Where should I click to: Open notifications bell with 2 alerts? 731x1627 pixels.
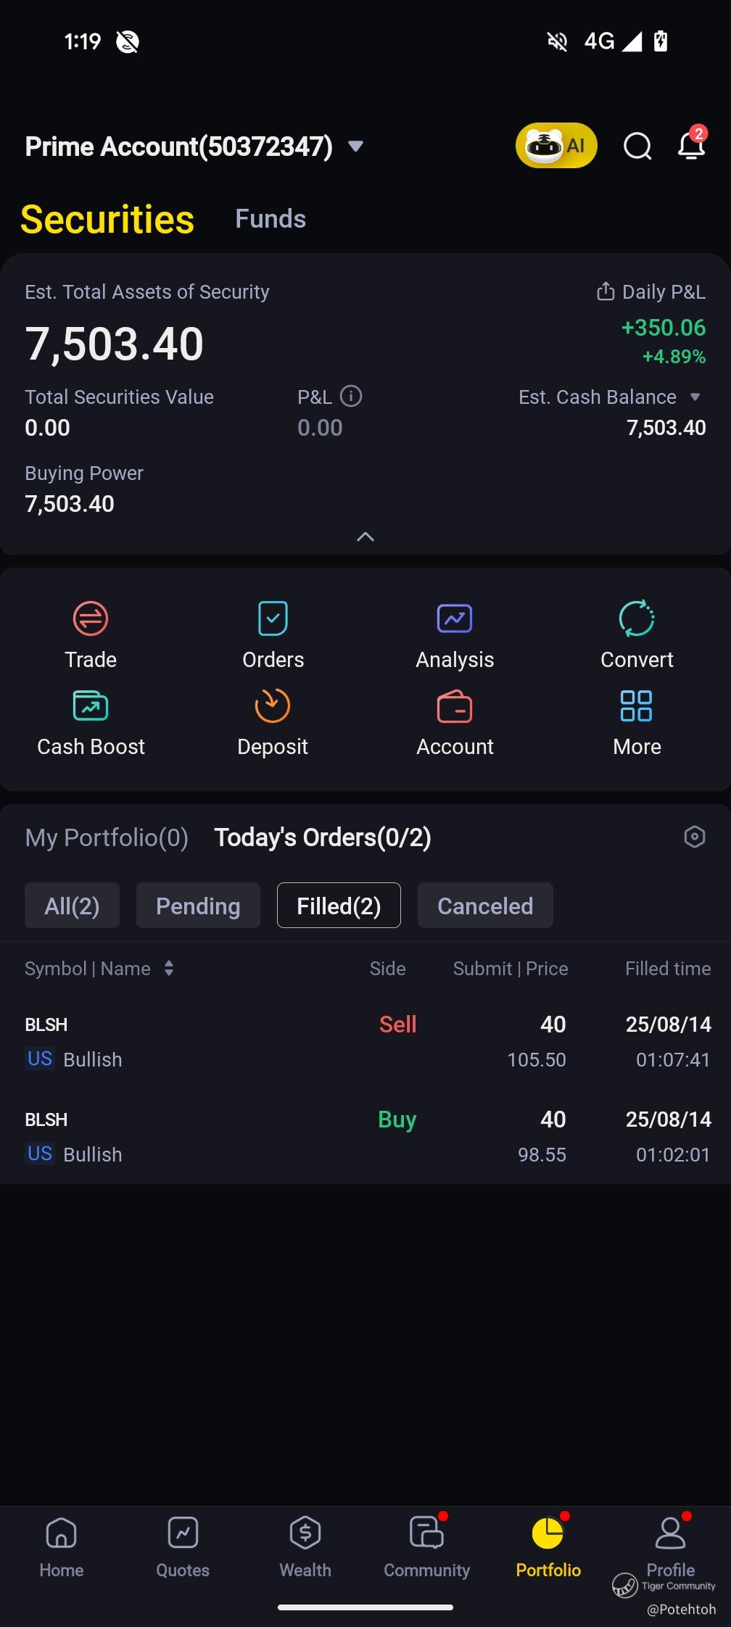pyautogui.click(x=691, y=145)
